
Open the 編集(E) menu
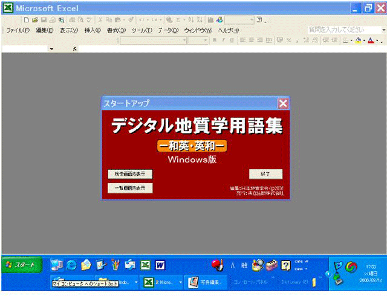44,30
